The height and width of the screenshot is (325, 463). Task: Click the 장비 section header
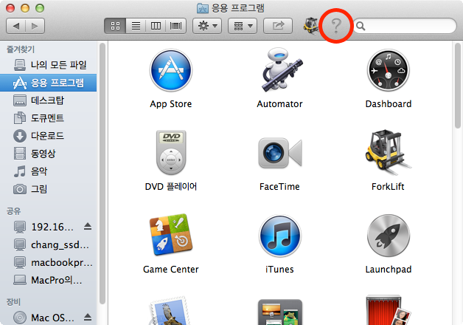[13, 302]
